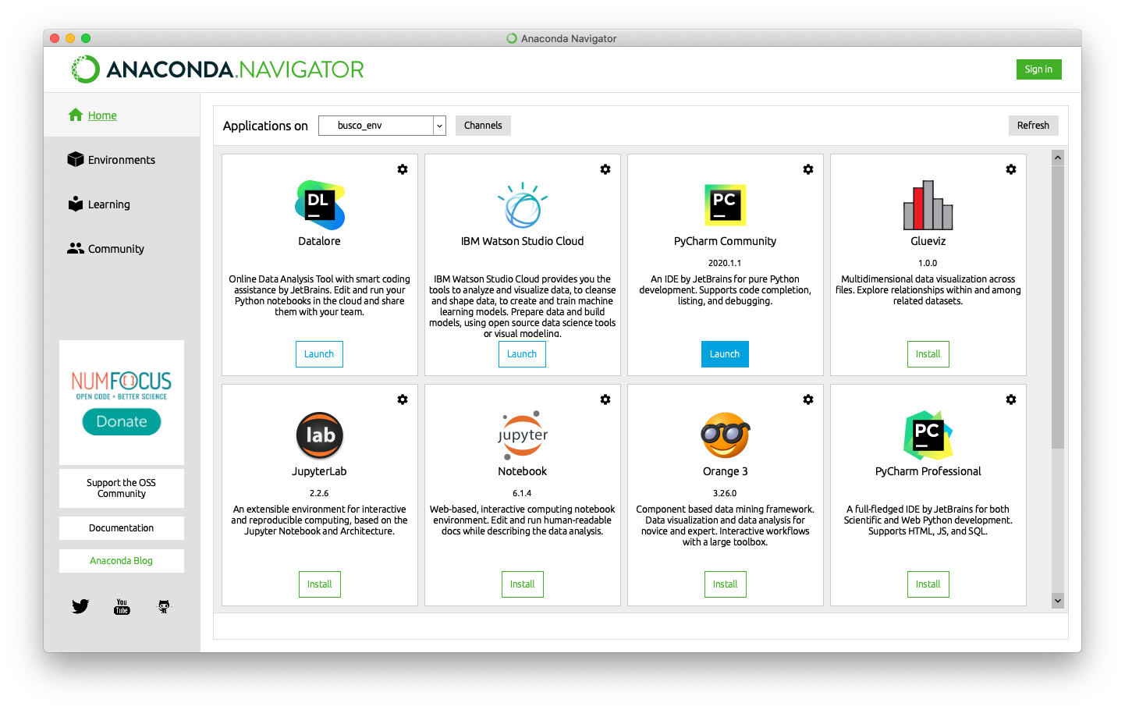Click the Sign in button
The width and height of the screenshot is (1125, 710).
[x=1038, y=69]
